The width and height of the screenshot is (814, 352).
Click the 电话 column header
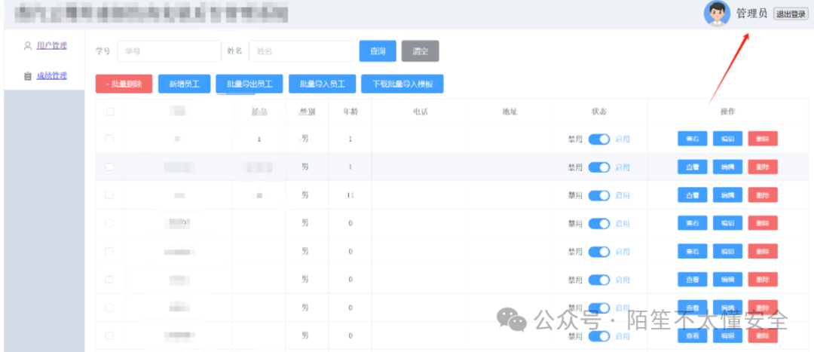pos(420,112)
